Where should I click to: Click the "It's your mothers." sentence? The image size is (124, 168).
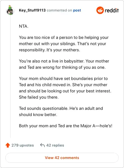[63, 50]
